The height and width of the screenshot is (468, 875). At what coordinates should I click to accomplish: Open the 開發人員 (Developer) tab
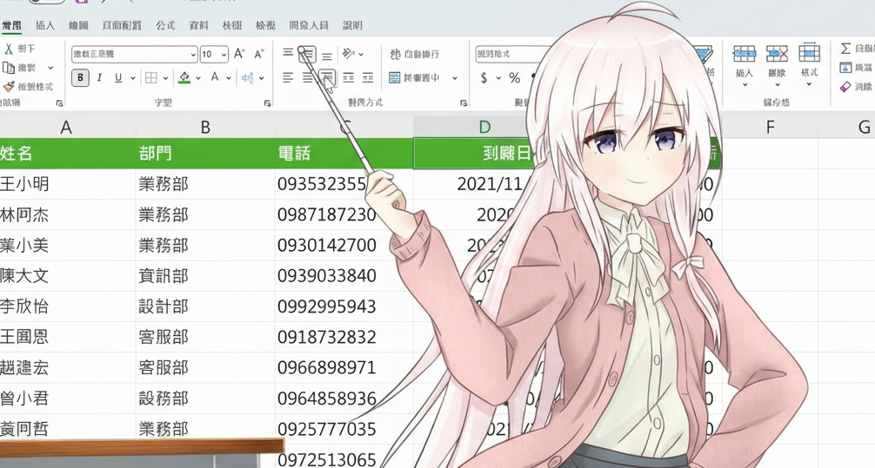[309, 25]
